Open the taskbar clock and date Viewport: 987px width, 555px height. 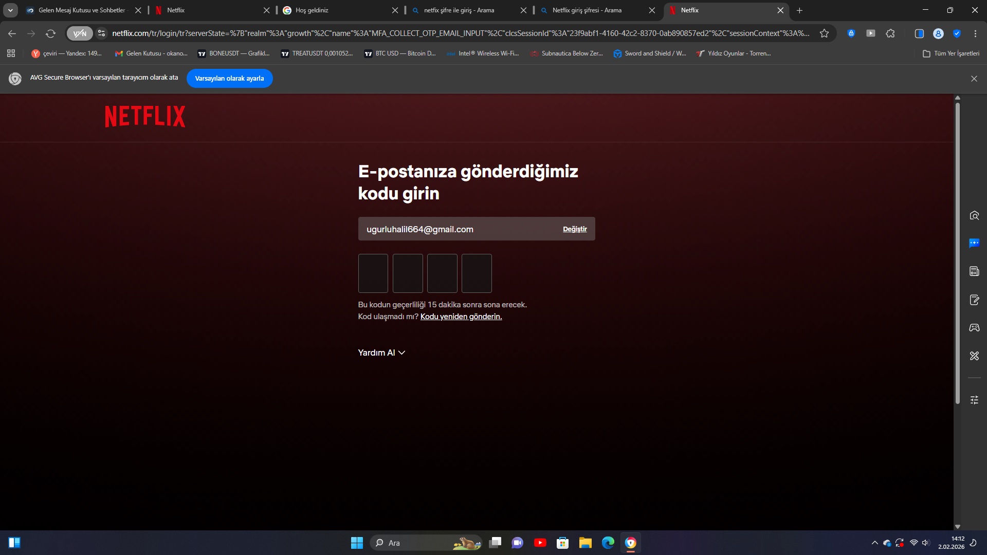[x=951, y=543]
